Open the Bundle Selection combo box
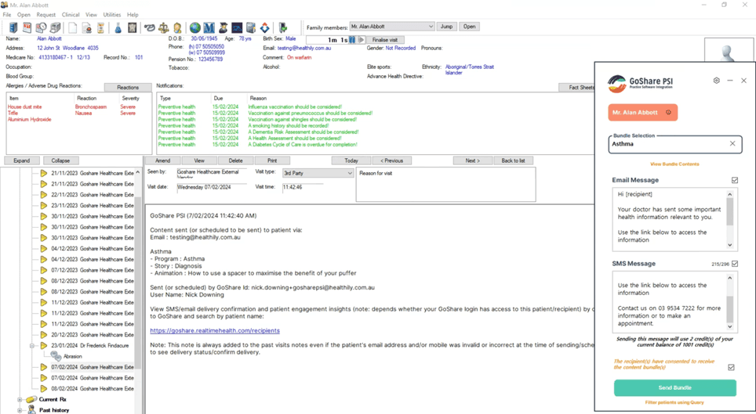 click(675, 144)
